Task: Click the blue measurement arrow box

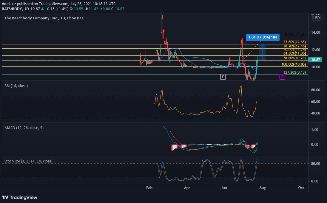Action: (x=262, y=52)
